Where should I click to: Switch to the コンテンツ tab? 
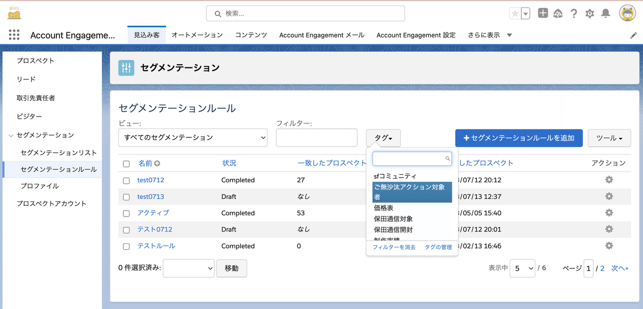(251, 35)
